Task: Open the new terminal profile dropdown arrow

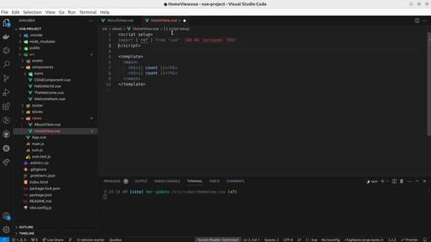Action: 387,181
